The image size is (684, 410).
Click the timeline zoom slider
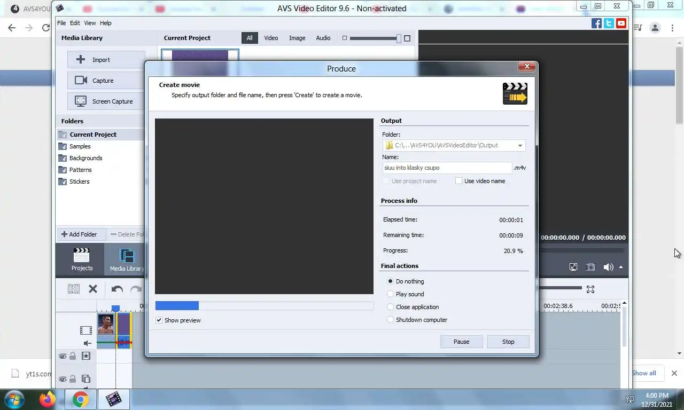coord(560,288)
